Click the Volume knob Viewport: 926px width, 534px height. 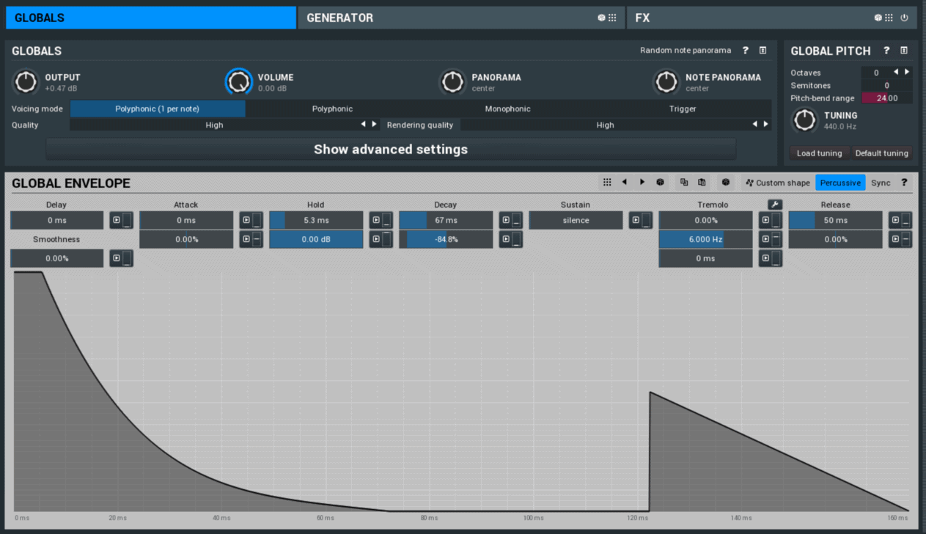coord(239,82)
